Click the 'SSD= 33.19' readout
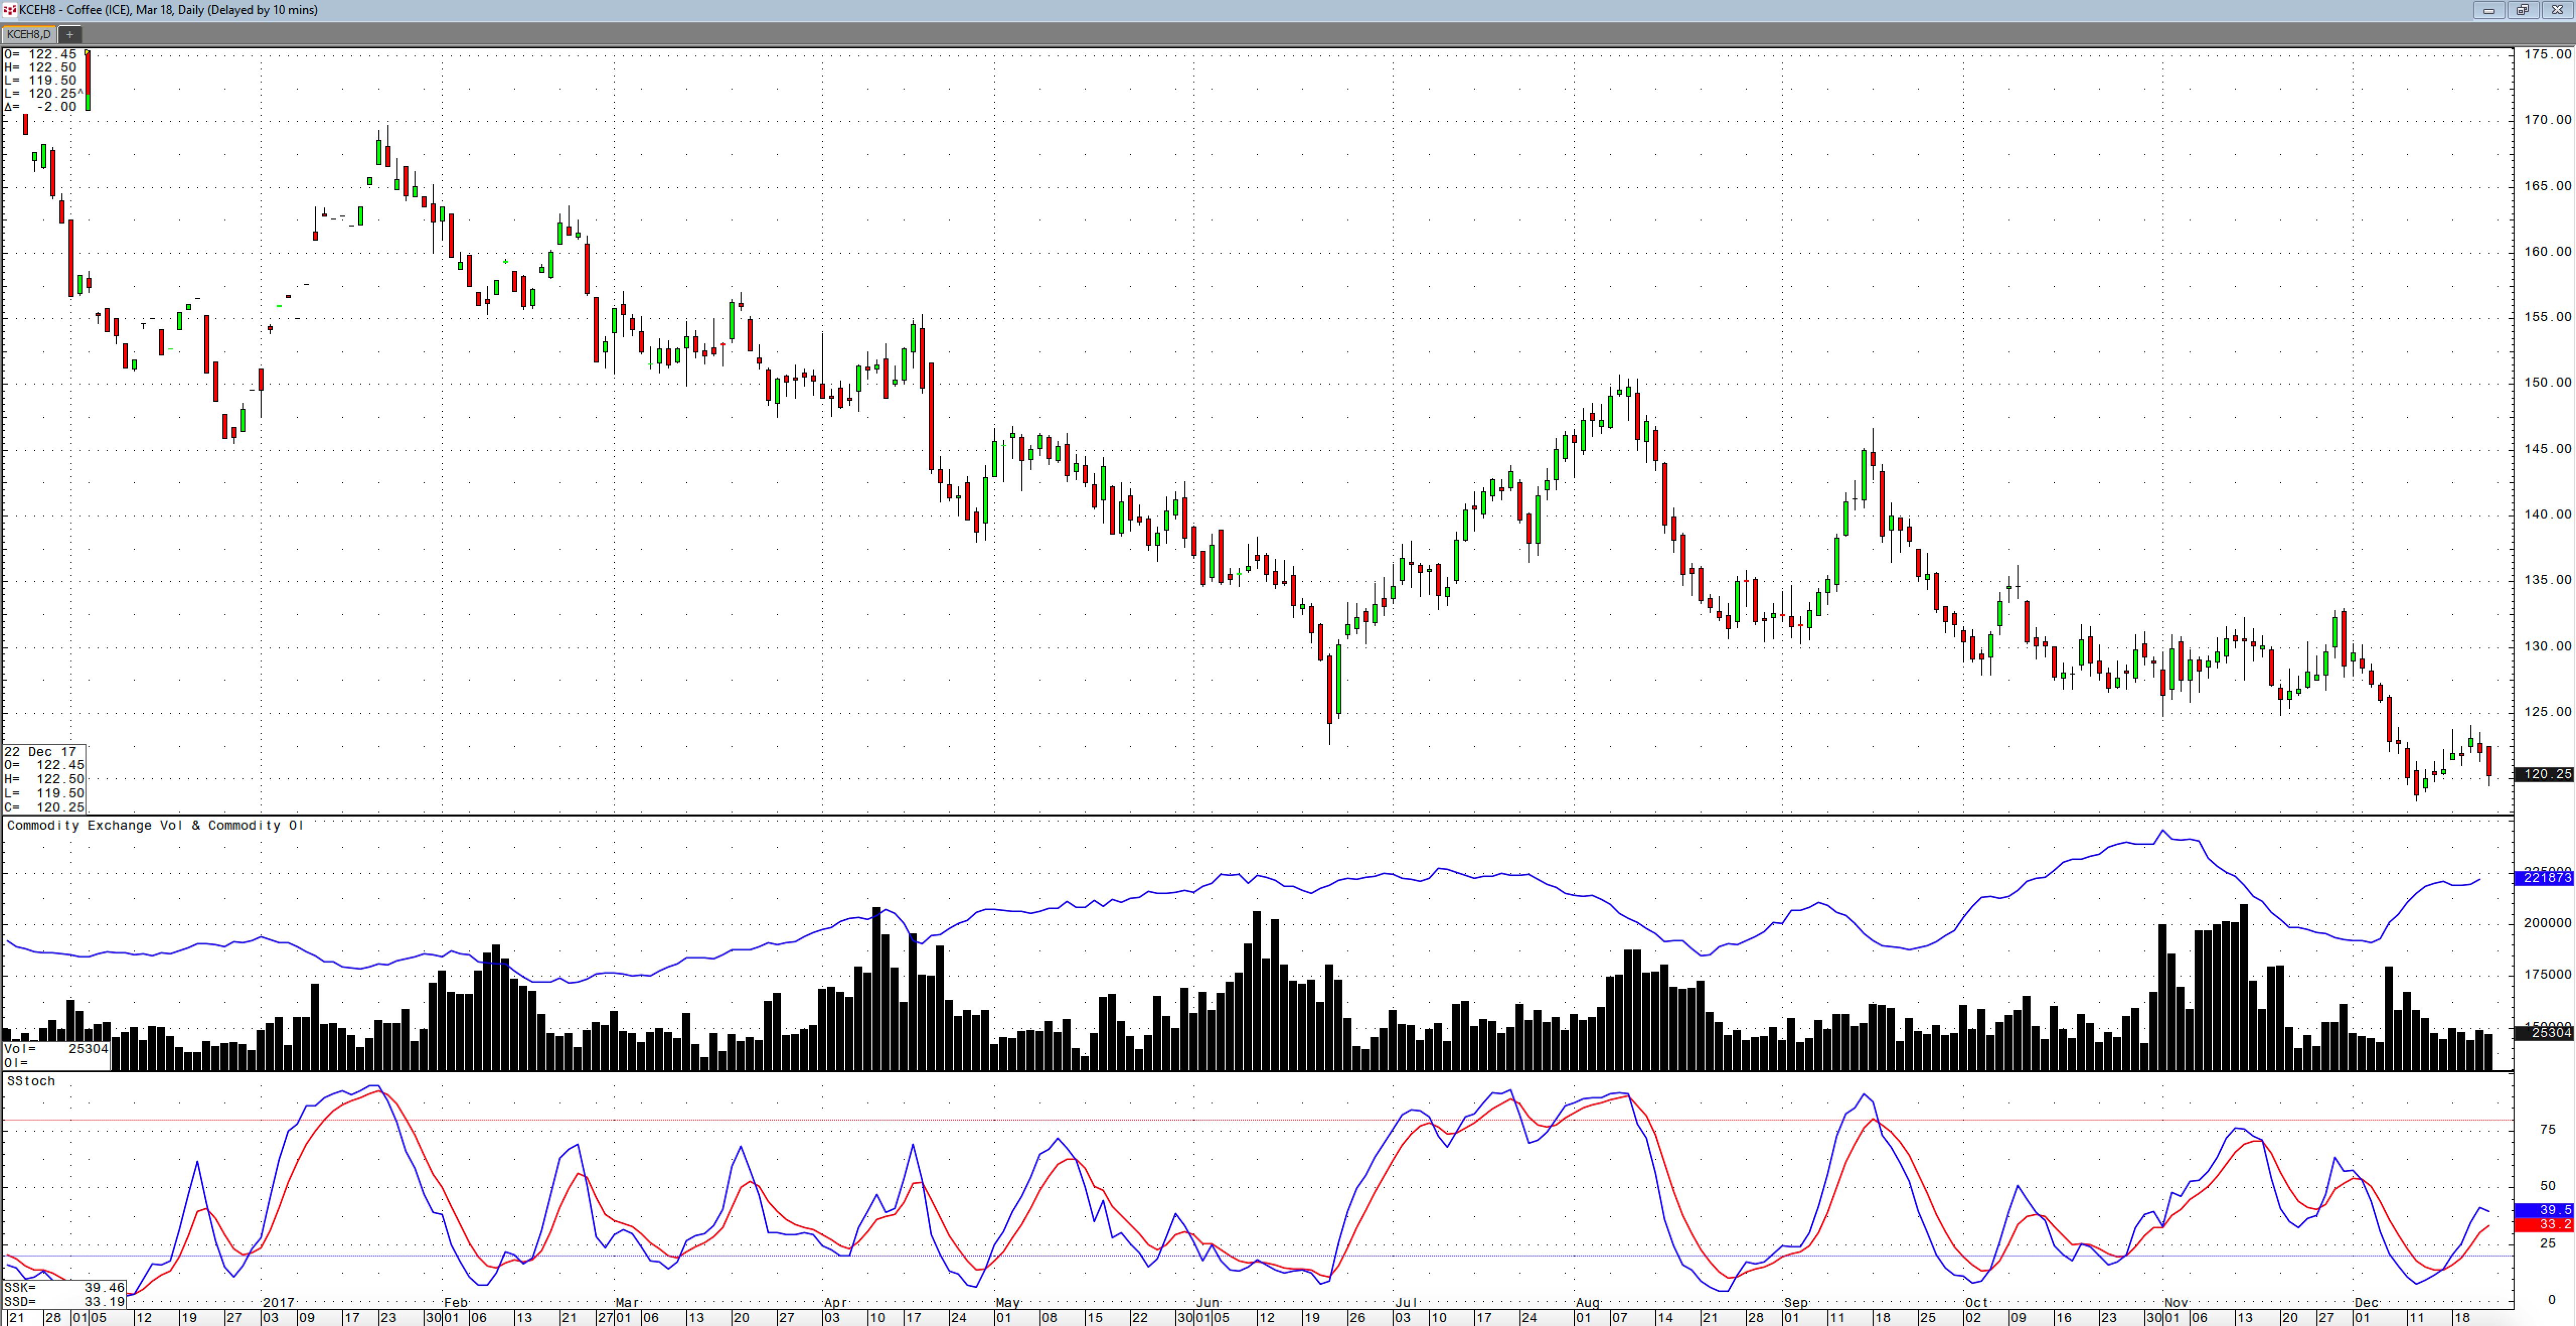Screen dimensions: 2576x1326 point(64,1301)
